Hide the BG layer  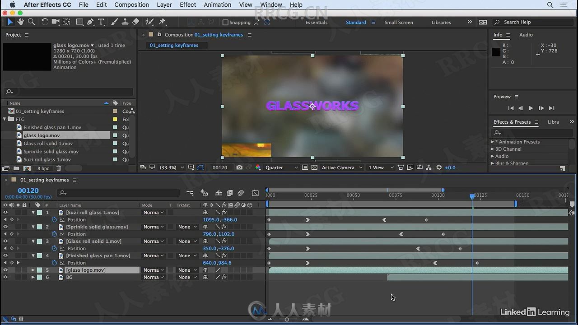point(5,277)
